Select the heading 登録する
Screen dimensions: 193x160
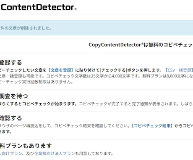coord(11,62)
